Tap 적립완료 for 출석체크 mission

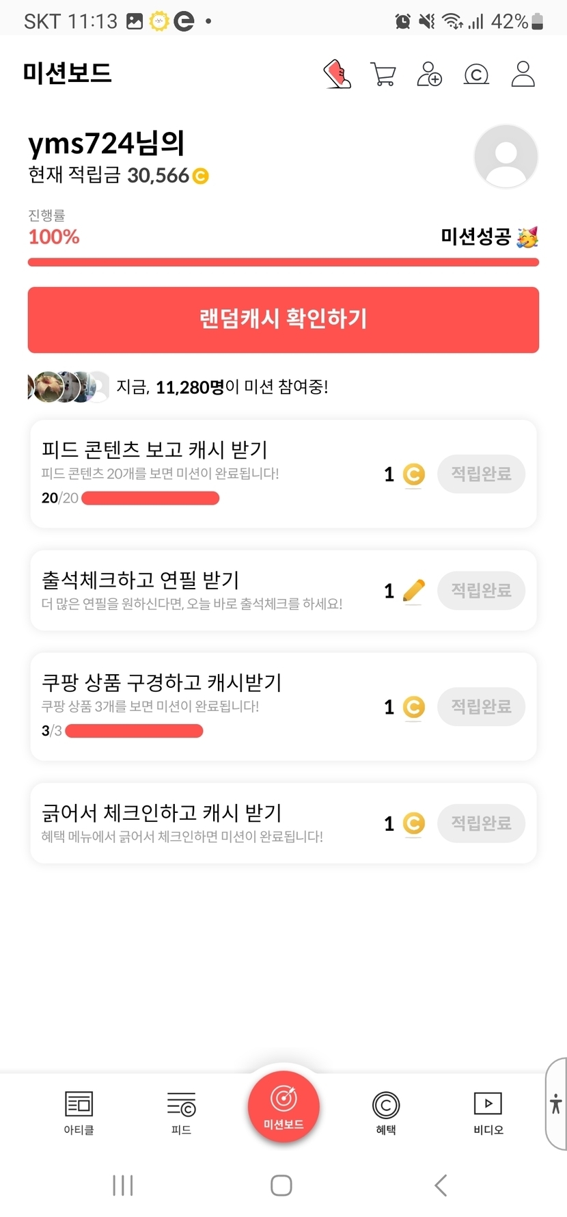point(481,590)
